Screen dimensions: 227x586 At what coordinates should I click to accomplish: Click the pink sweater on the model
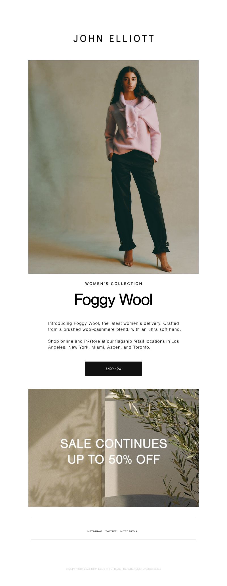133,125
